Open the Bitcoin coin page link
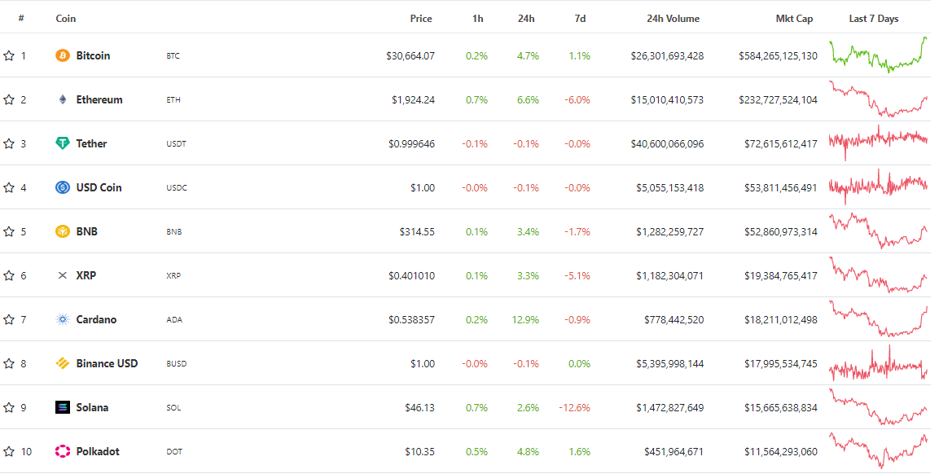939x474 pixels. click(93, 55)
